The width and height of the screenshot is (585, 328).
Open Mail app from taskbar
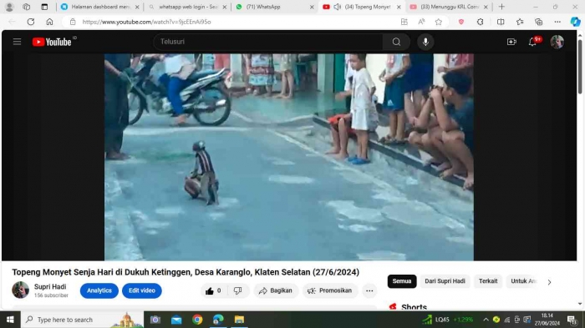[176, 320]
